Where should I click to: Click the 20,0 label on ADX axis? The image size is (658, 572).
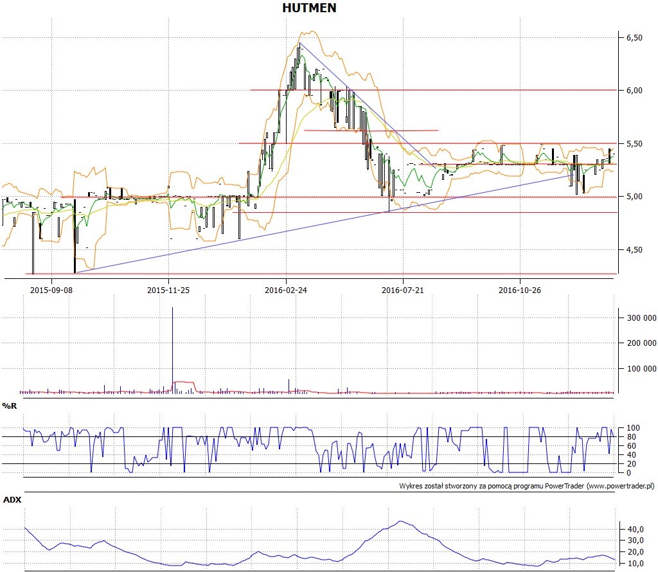click(x=636, y=553)
